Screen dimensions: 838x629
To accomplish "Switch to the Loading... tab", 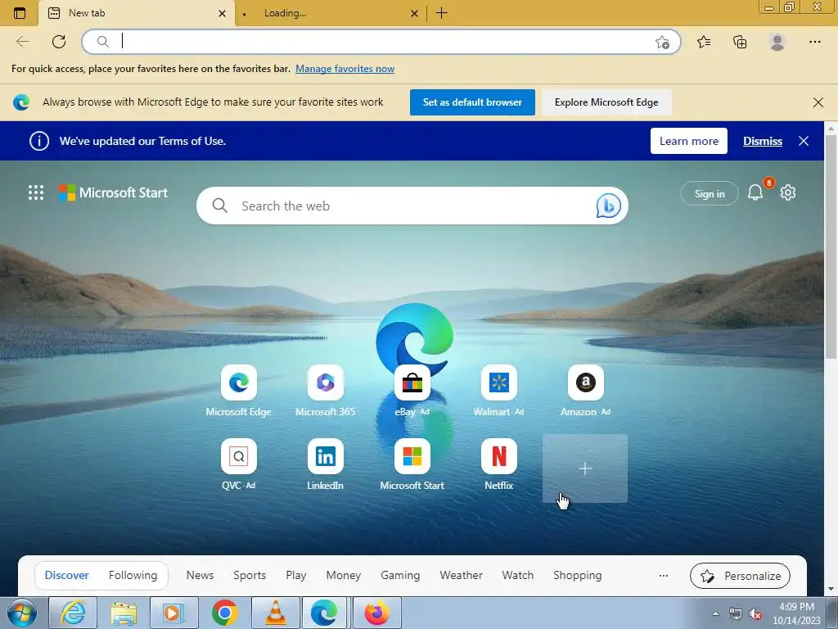I will [x=331, y=13].
